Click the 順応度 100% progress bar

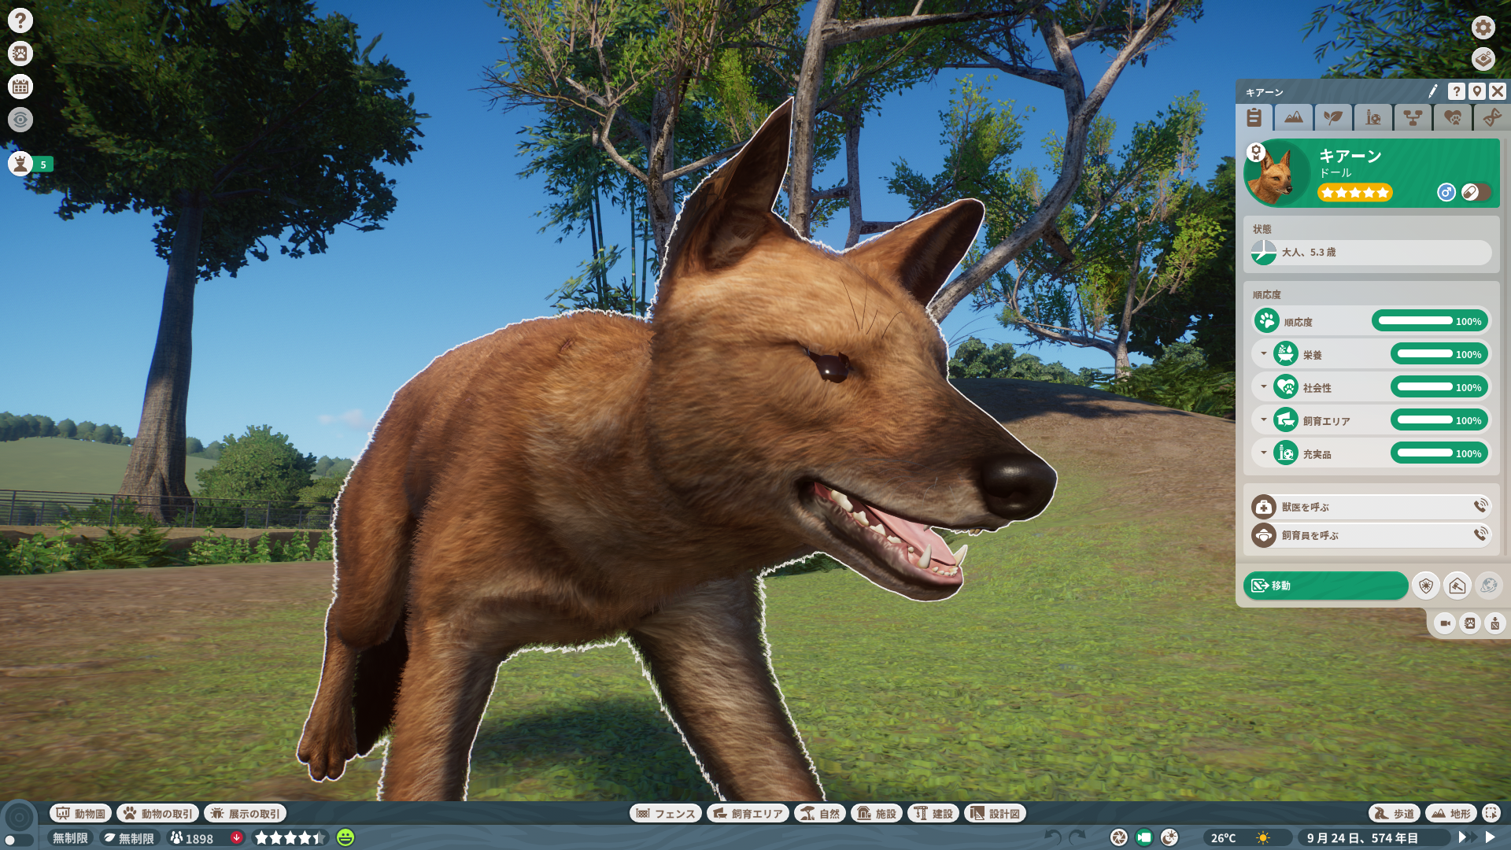[x=1430, y=321]
